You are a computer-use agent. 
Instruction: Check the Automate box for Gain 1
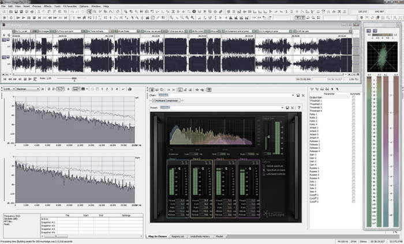[x=353, y=155]
